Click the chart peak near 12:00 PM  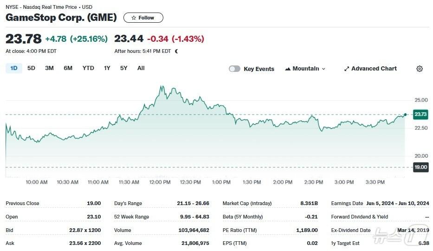(161, 86)
